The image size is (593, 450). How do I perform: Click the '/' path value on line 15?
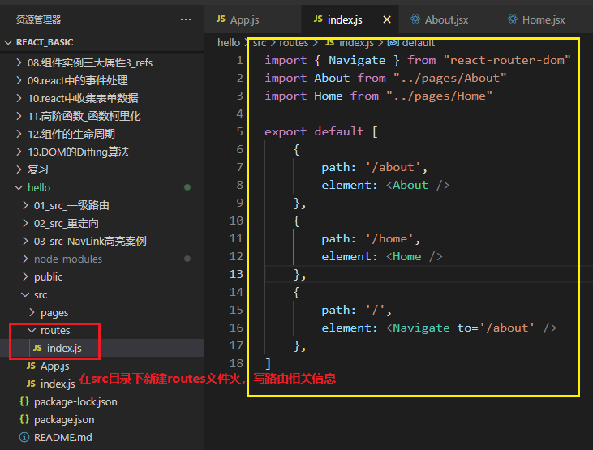[x=375, y=311]
